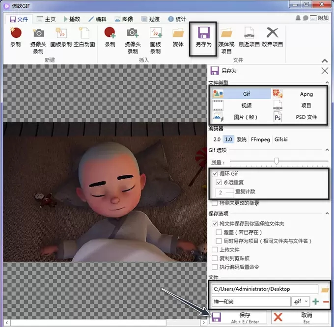Collapse the 文件类型 section header

pos(326,82)
